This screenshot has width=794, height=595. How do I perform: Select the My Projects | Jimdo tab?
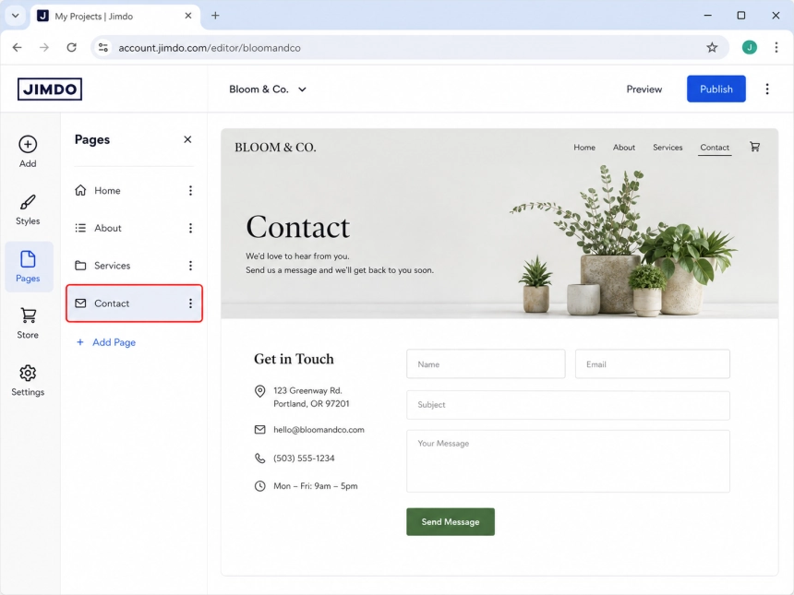[115, 17]
